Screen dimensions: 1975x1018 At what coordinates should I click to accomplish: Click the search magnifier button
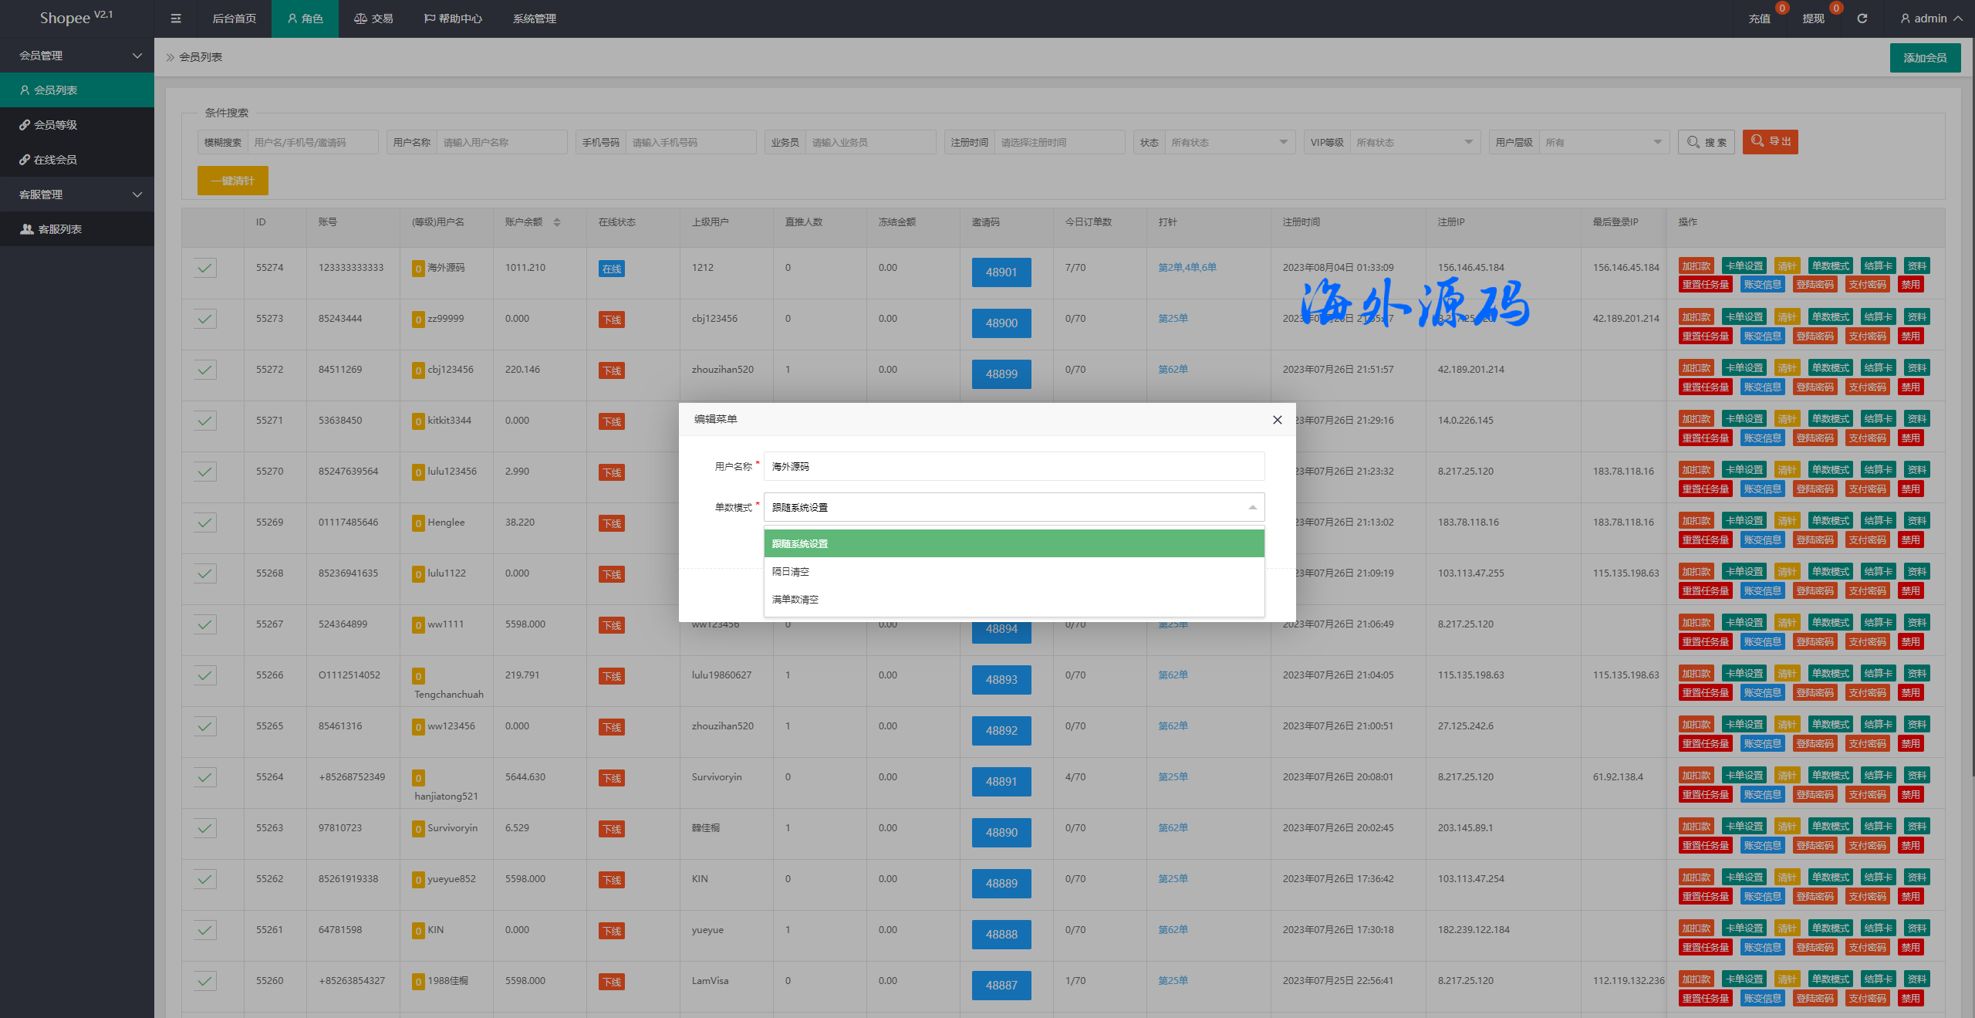click(1706, 142)
